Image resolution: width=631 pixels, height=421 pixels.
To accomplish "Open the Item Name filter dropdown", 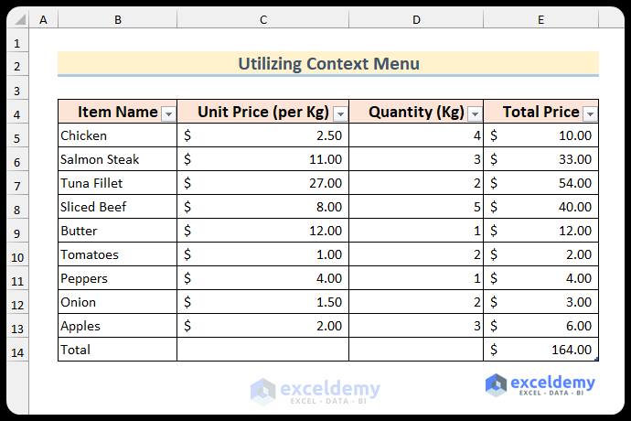I will (168, 113).
